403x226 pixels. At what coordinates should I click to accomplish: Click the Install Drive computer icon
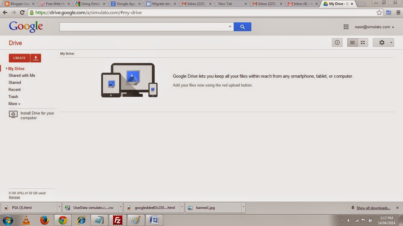13,114
